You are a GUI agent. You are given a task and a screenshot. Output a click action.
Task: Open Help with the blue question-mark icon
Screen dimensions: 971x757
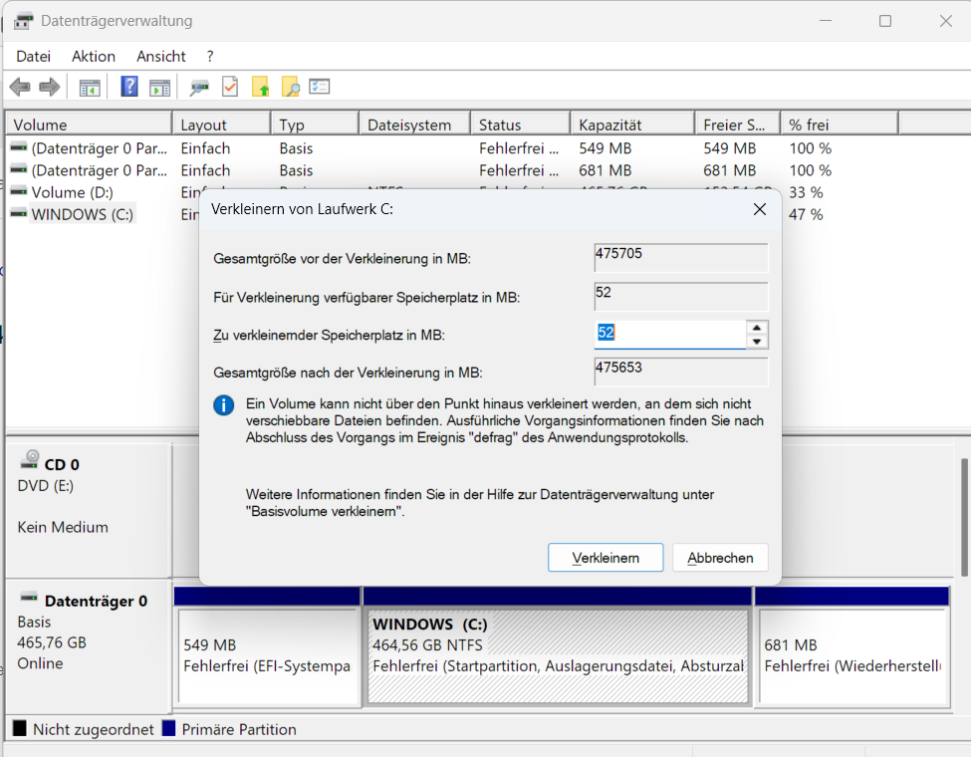pyautogui.click(x=128, y=87)
